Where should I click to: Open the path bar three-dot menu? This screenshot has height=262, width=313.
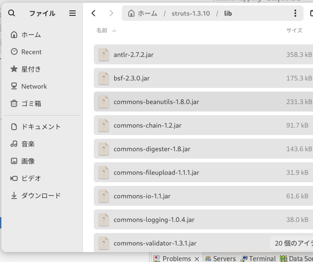295,13
